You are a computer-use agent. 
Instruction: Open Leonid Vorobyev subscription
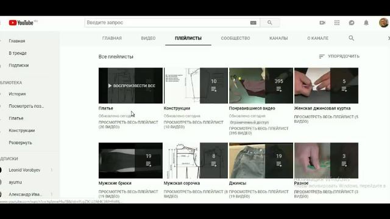pyautogui.click(x=24, y=170)
